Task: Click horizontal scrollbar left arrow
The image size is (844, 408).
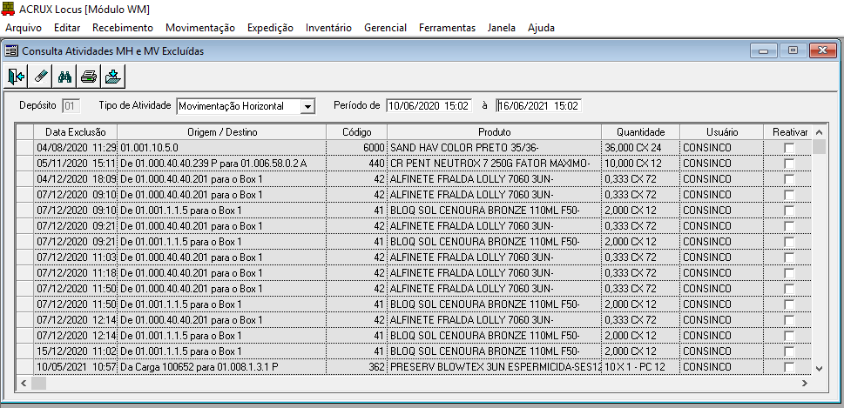Action: [x=24, y=384]
